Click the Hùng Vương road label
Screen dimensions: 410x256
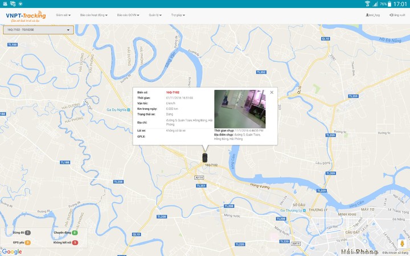pyautogui.click(x=260, y=185)
